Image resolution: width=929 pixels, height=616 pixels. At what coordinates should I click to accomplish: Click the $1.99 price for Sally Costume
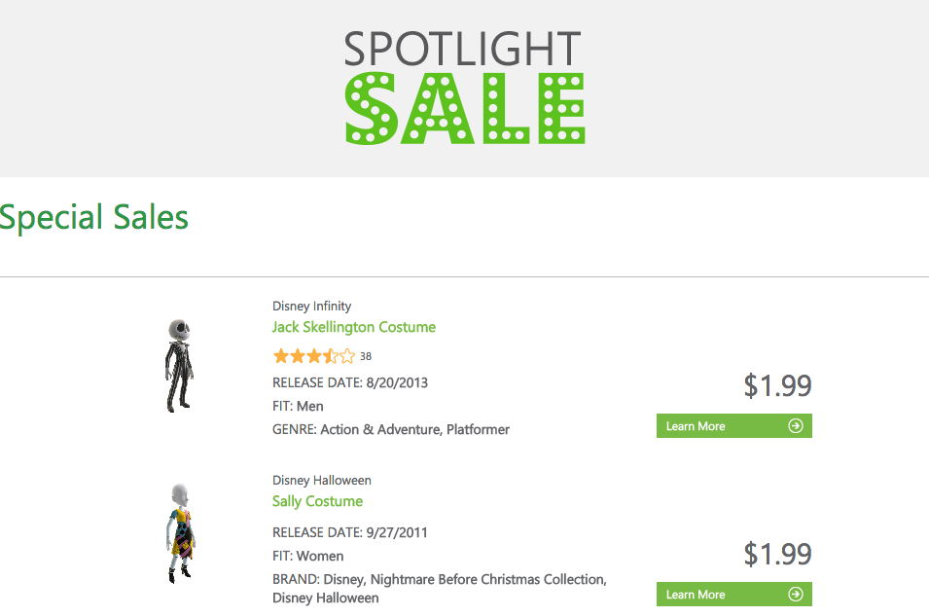tap(777, 554)
